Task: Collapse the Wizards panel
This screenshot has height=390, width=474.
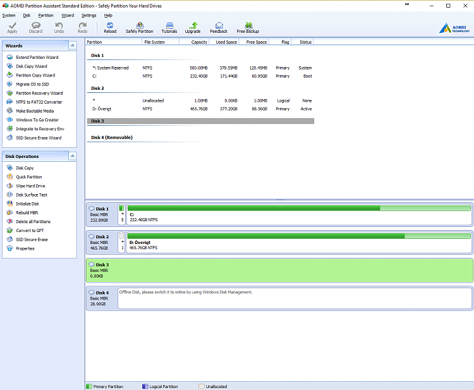Action: click(73, 46)
